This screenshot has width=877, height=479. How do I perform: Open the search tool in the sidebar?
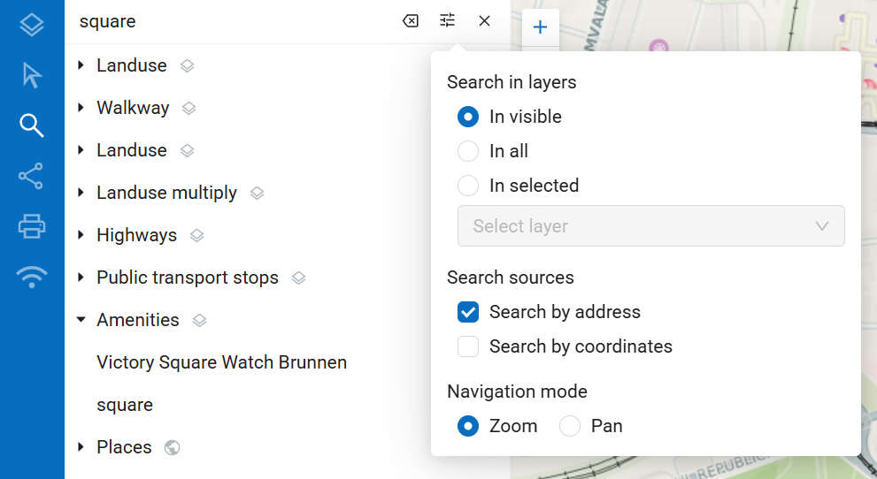click(31, 125)
